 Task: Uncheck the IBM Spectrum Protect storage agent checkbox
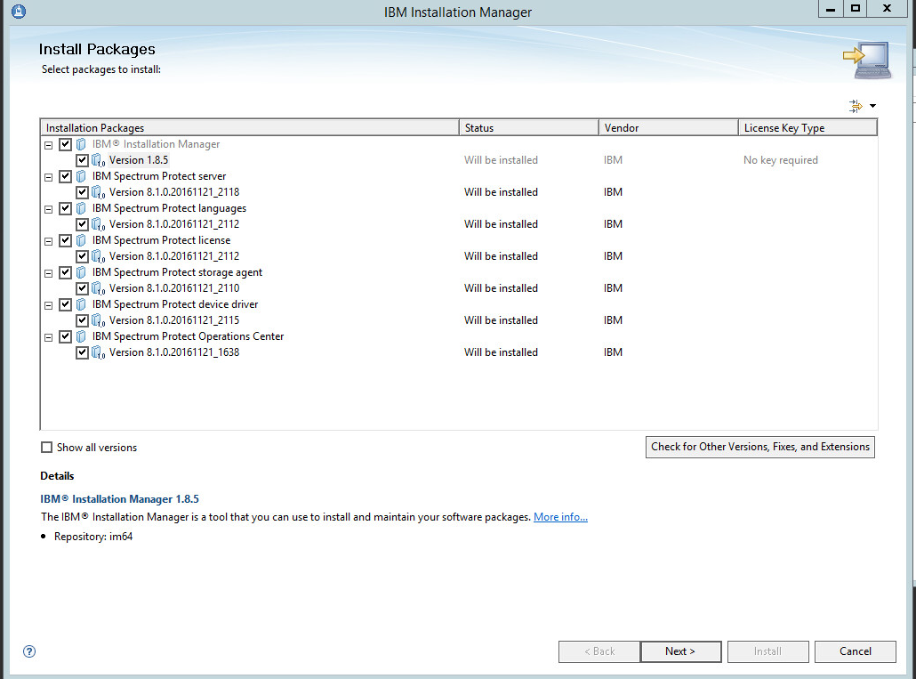click(65, 272)
